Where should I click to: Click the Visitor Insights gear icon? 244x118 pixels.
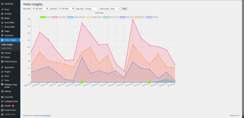click(x=2, y=40)
